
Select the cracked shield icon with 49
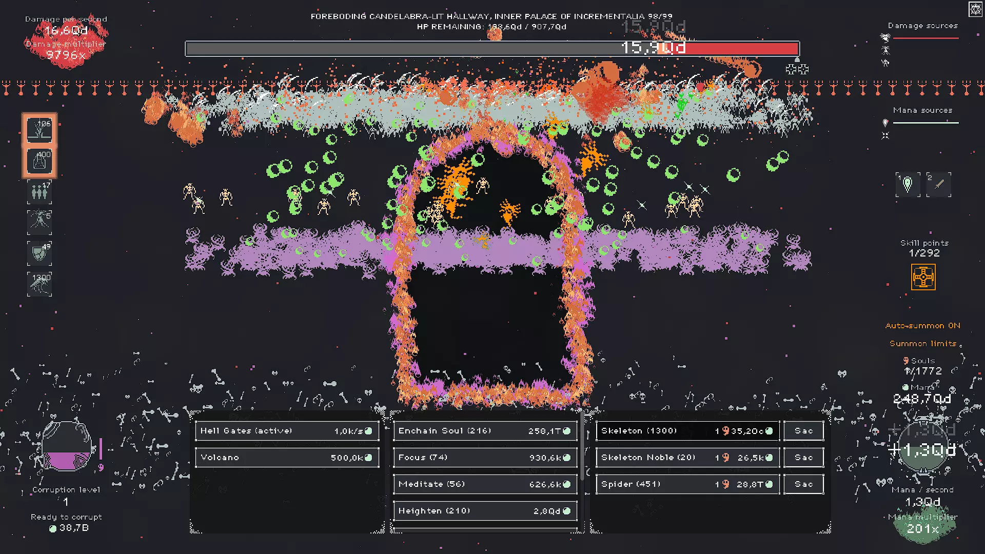(x=40, y=253)
